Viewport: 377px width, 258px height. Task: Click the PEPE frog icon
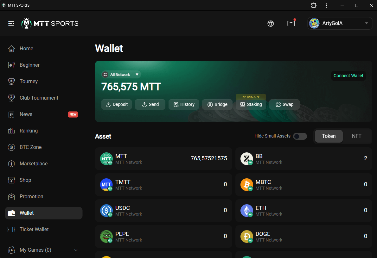106,236
